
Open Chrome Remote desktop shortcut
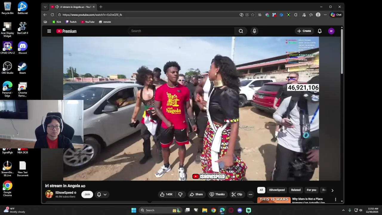pos(23,89)
